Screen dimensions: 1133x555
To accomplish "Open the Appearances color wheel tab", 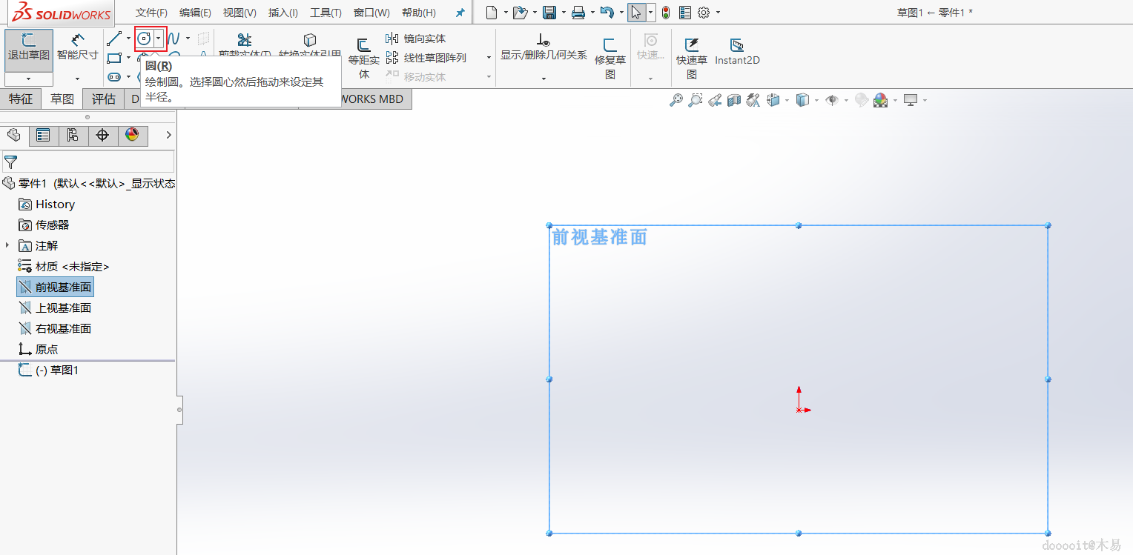I will 132,135.
